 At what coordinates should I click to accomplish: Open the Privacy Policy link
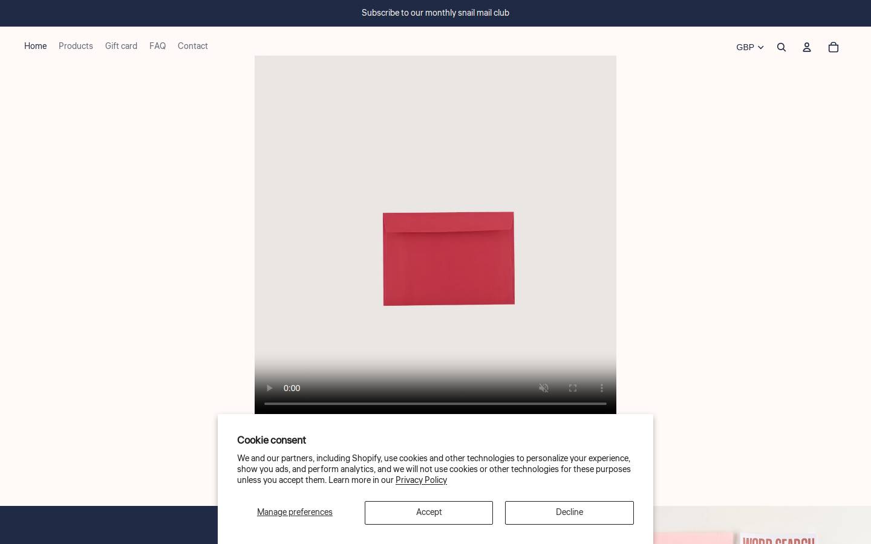[421, 481]
